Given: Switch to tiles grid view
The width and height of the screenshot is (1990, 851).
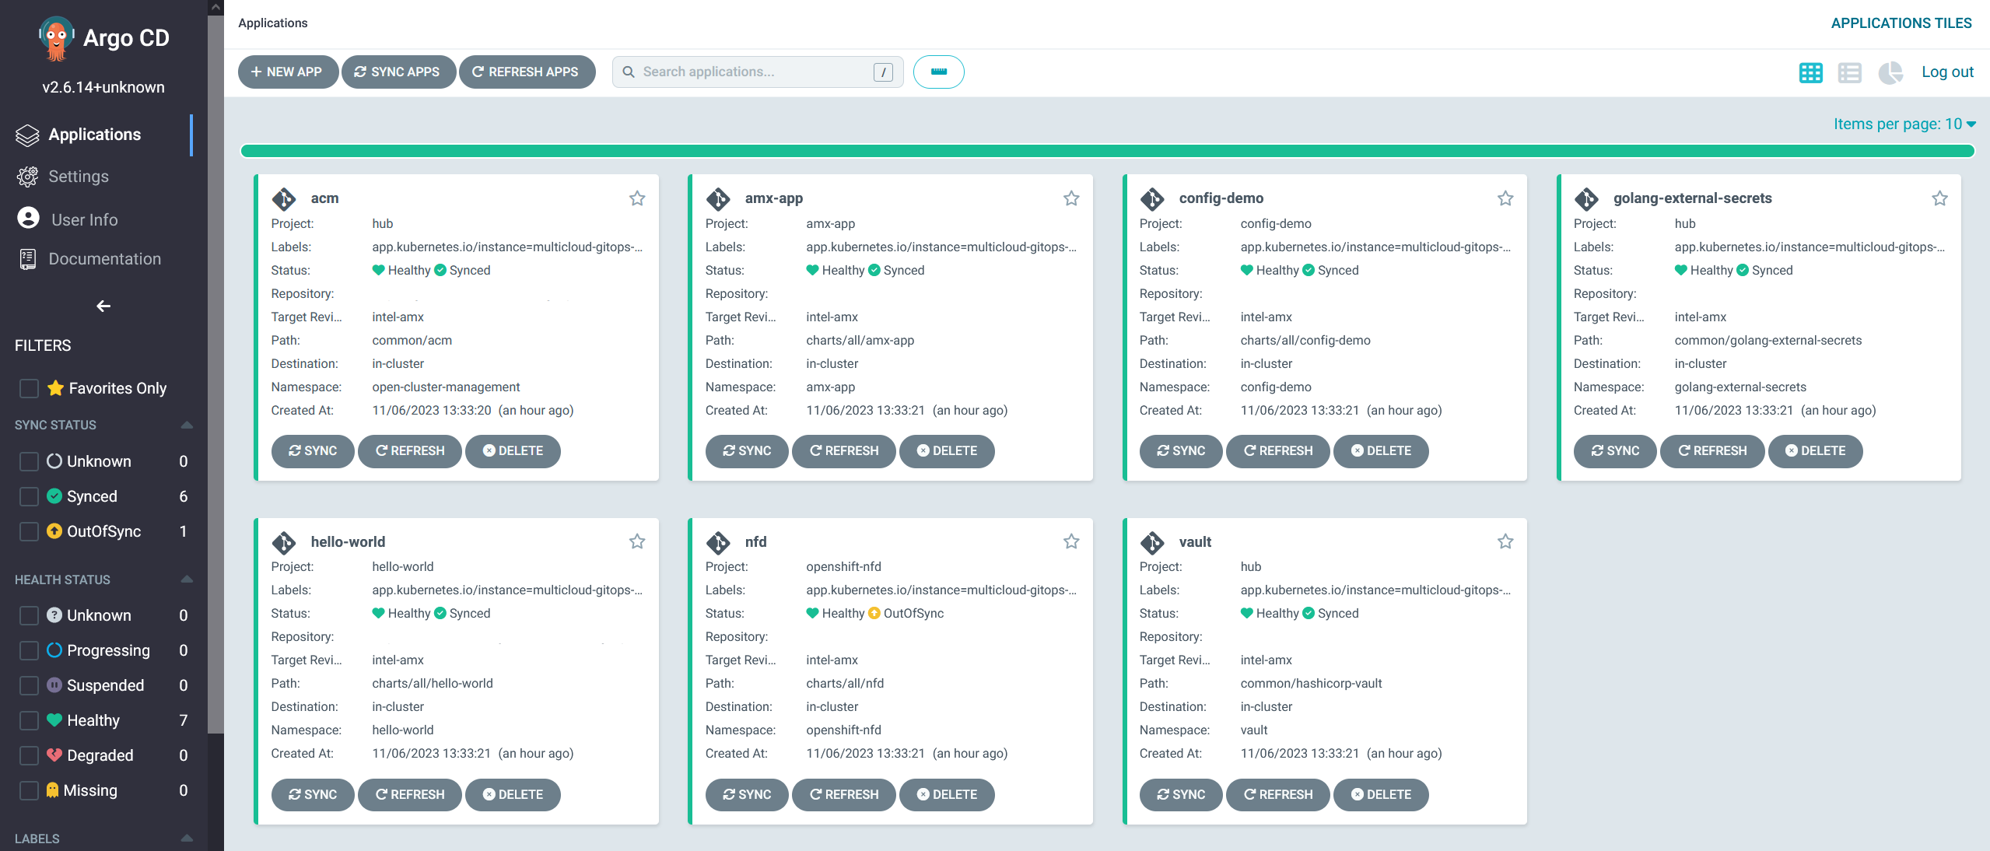Looking at the screenshot, I should (1810, 72).
